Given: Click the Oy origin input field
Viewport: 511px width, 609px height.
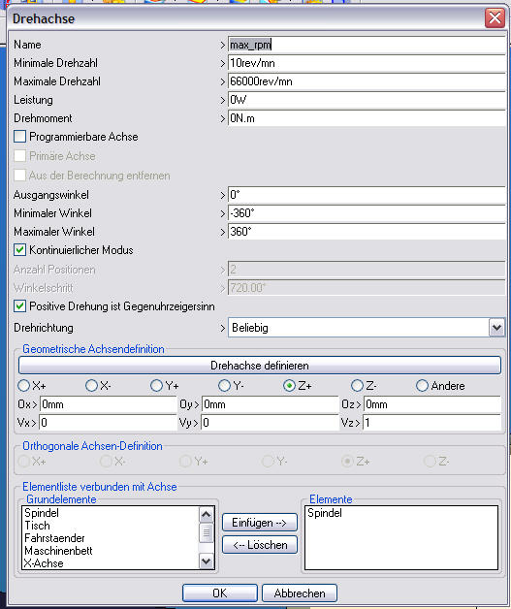Looking at the screenshot, I should coord(270,404).
